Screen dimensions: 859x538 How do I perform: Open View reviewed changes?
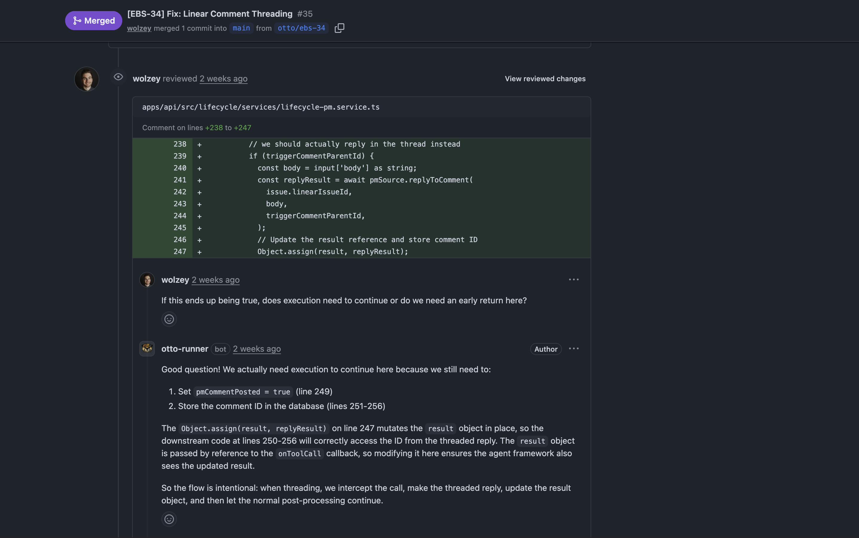(545, 79)
